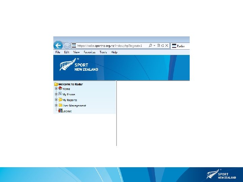Click the Stop (X) icon in address bar

click(167, 45)
